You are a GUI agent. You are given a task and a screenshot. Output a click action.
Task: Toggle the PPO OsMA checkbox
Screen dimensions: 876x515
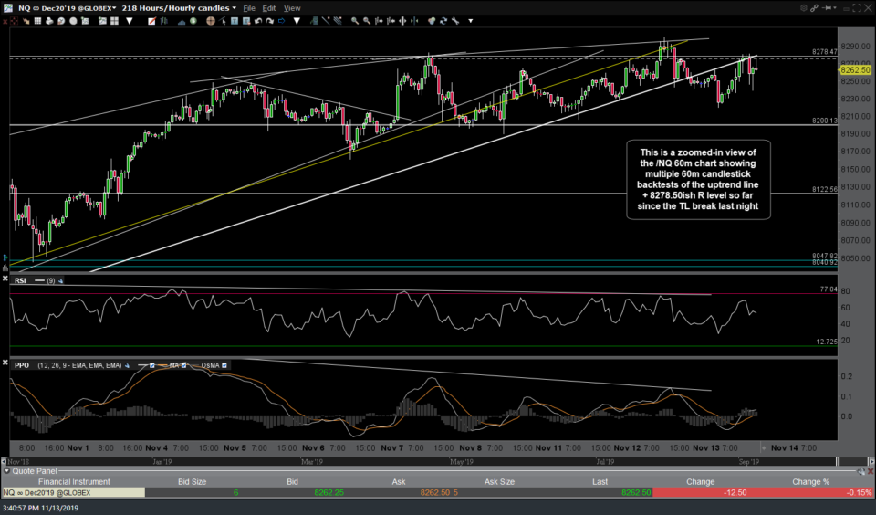pos(224,365)
